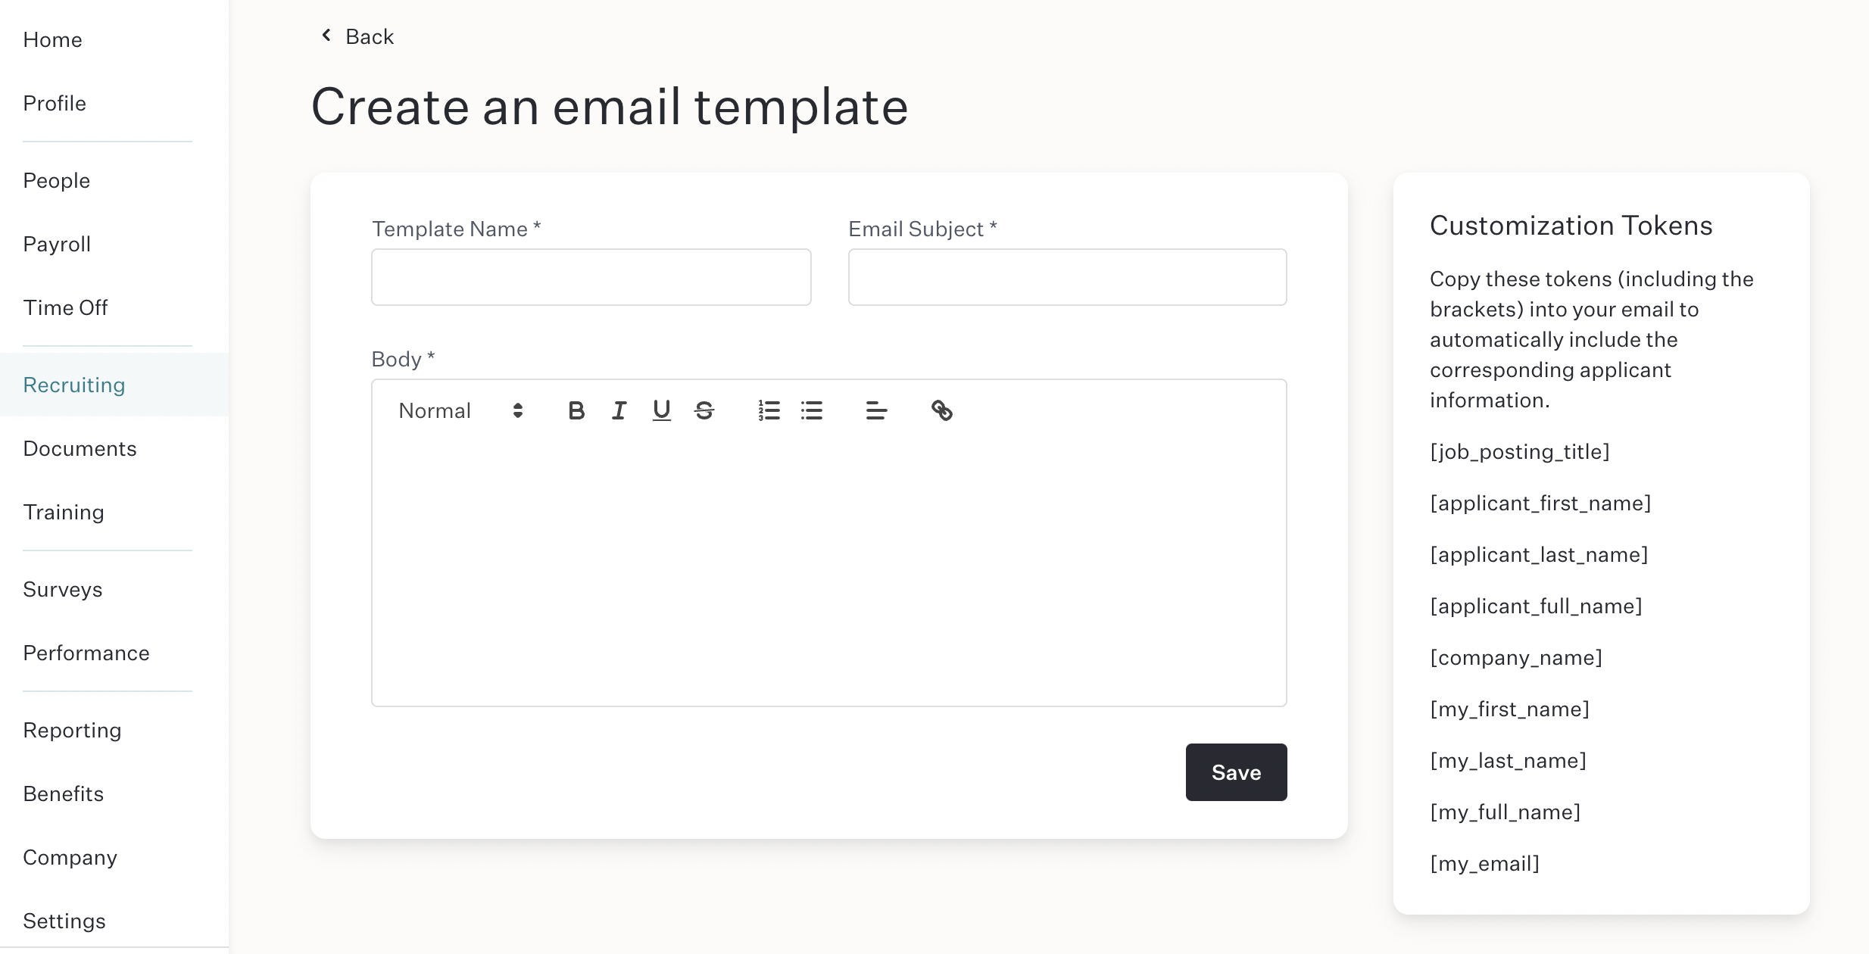This screenshot has width=1869, height=954.
Task: Click inside the Body text area
Action: coord(828,572)
